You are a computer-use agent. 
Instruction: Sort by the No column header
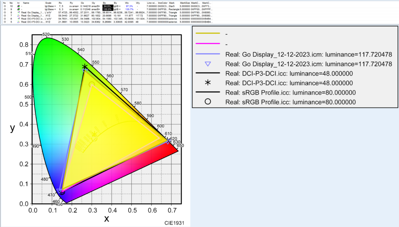(x=11, y=3)
